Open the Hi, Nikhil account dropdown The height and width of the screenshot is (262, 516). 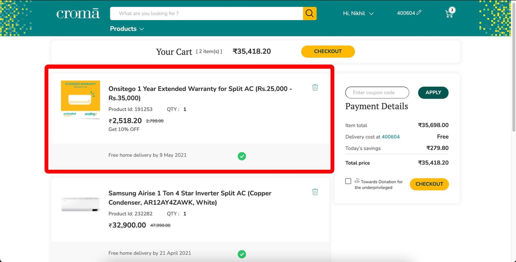click(x=358, y=13)
